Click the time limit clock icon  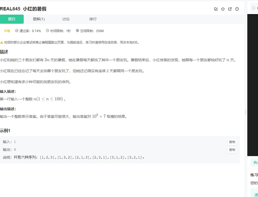(47, 31)
